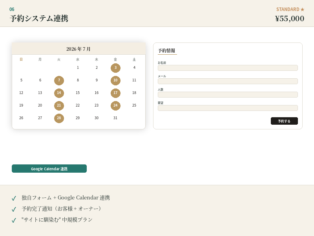Click the 予約する submit button

point(284,121)
